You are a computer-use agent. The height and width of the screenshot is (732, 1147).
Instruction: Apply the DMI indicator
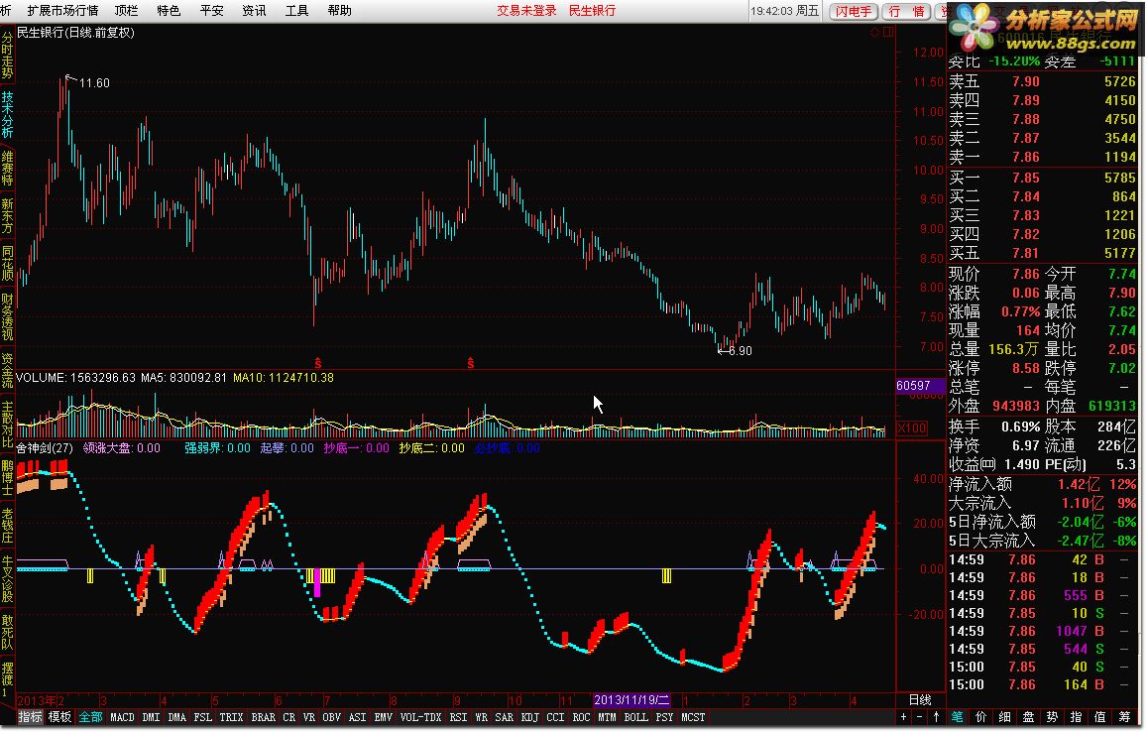[x=151, y=717]
